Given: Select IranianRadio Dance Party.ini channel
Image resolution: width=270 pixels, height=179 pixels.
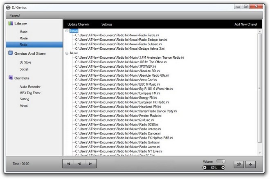Looking at the screenshot, I should pyautogui.click(x=126, y=111).
